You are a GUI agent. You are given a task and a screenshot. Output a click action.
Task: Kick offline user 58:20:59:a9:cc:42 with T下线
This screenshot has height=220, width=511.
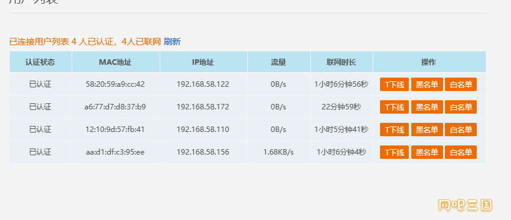[394, 84]
